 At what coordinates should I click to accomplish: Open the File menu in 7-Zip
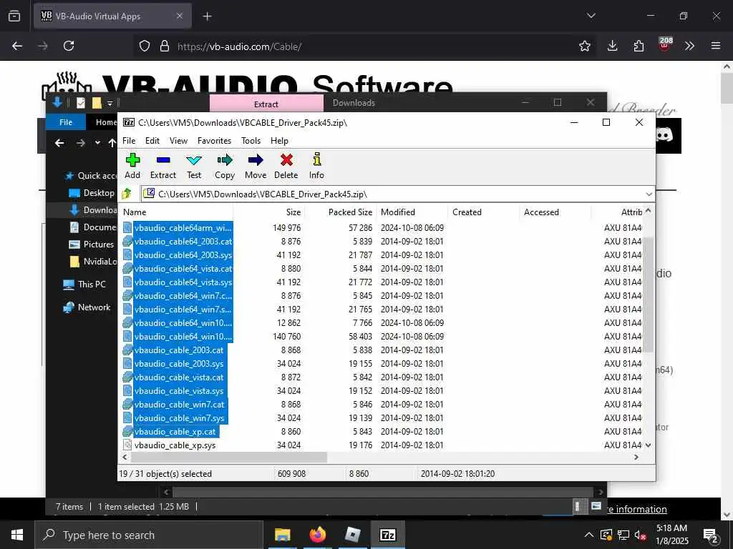click(x=129, y=141)
